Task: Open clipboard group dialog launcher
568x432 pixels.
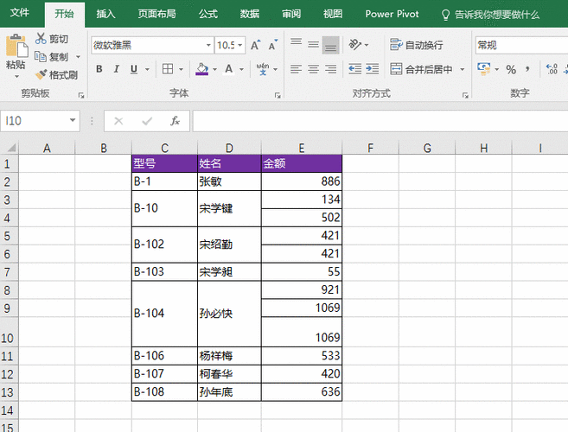Action: pos(81,95)
